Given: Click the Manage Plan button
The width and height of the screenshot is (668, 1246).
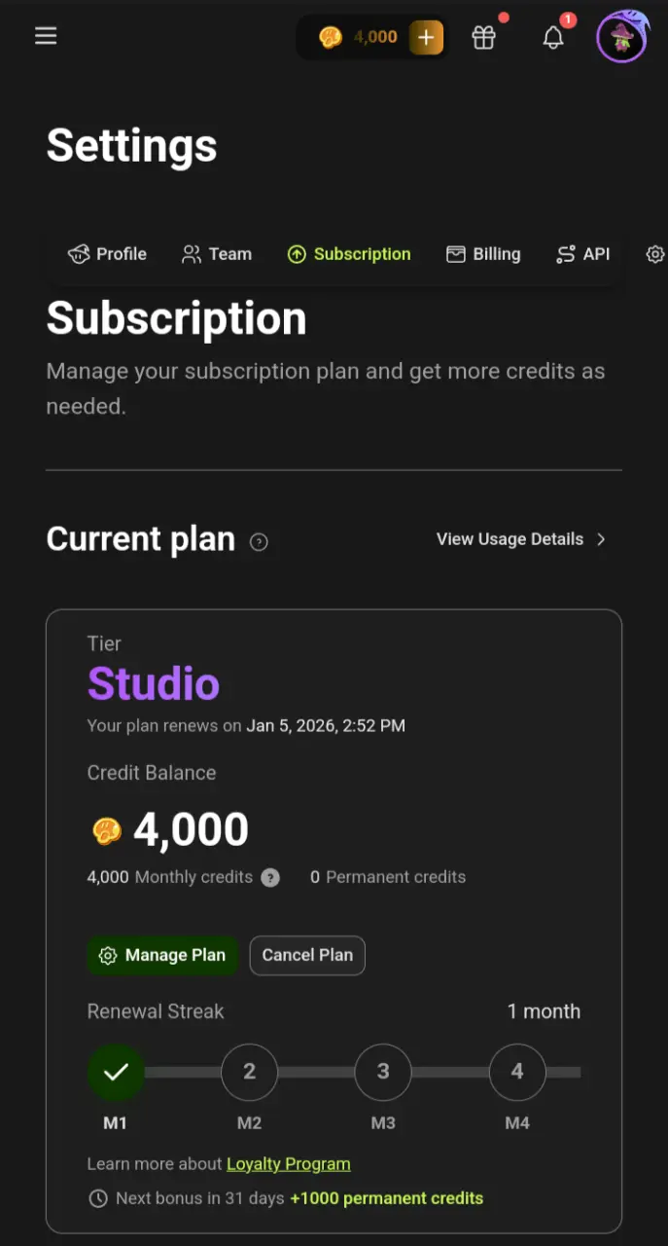Looking at the screenshot, I should 162,955.
